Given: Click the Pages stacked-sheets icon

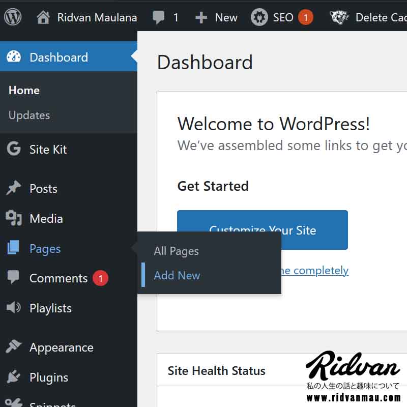Looking at the screenshot, I should [x=13, y=247].
